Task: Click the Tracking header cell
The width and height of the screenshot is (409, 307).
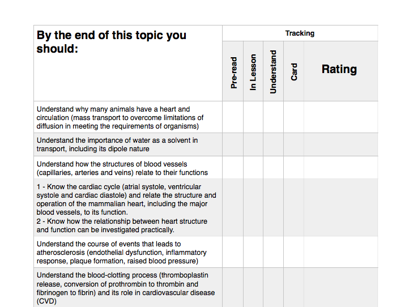Action: [x=300, y=33]
